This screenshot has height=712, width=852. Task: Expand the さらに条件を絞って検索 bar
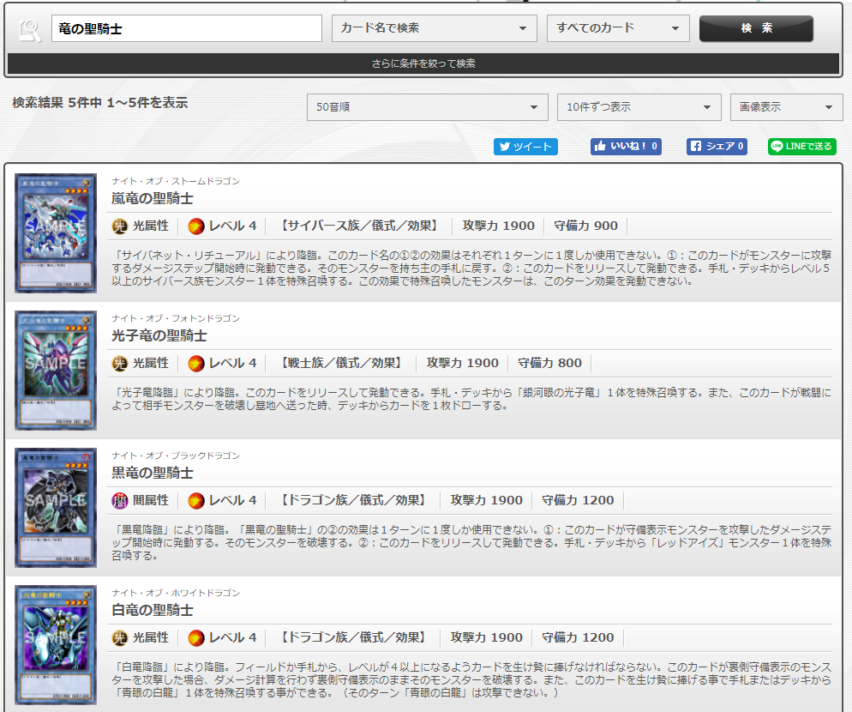423,63
